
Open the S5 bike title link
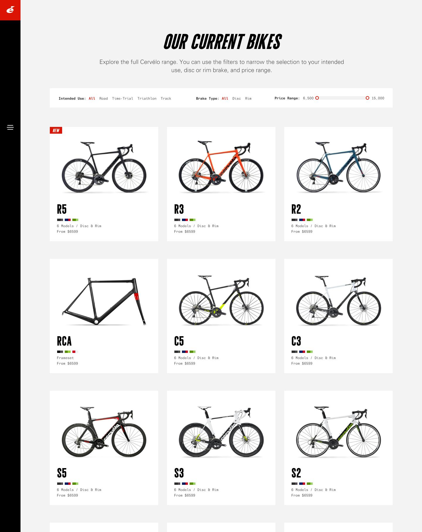coord(62,473)
